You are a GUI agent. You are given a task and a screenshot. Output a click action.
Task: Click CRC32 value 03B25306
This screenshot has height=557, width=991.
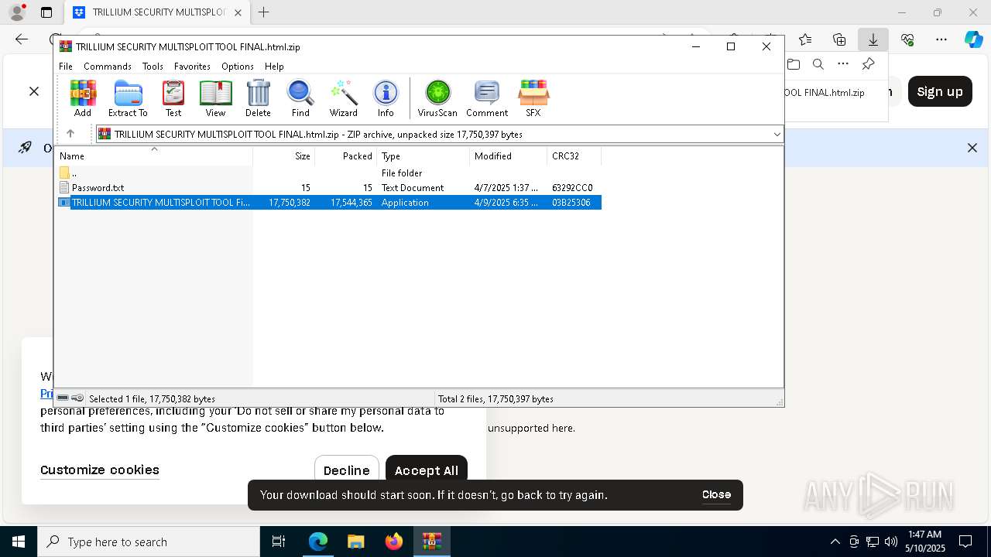point(571,203)
